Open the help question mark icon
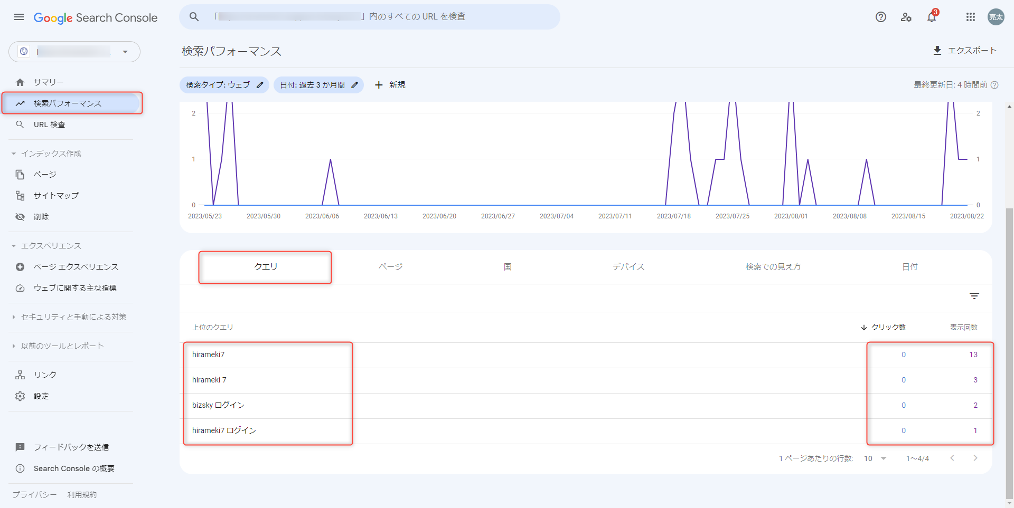 881,17
